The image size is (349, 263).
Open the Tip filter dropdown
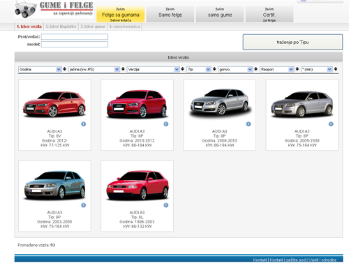click(199, 69)
